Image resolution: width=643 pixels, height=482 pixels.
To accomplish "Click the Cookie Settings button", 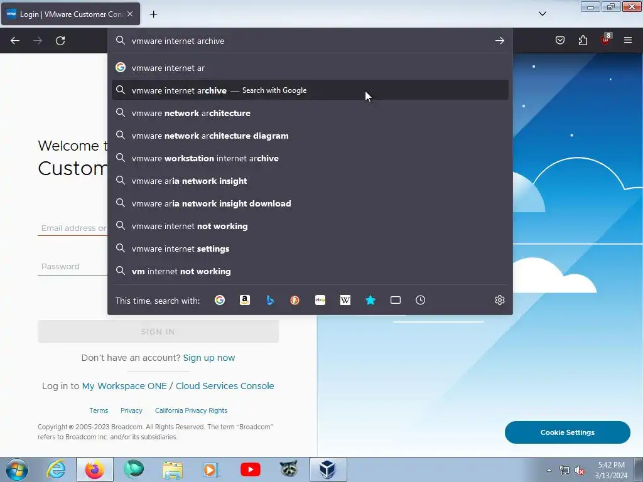I will (567, 432).
